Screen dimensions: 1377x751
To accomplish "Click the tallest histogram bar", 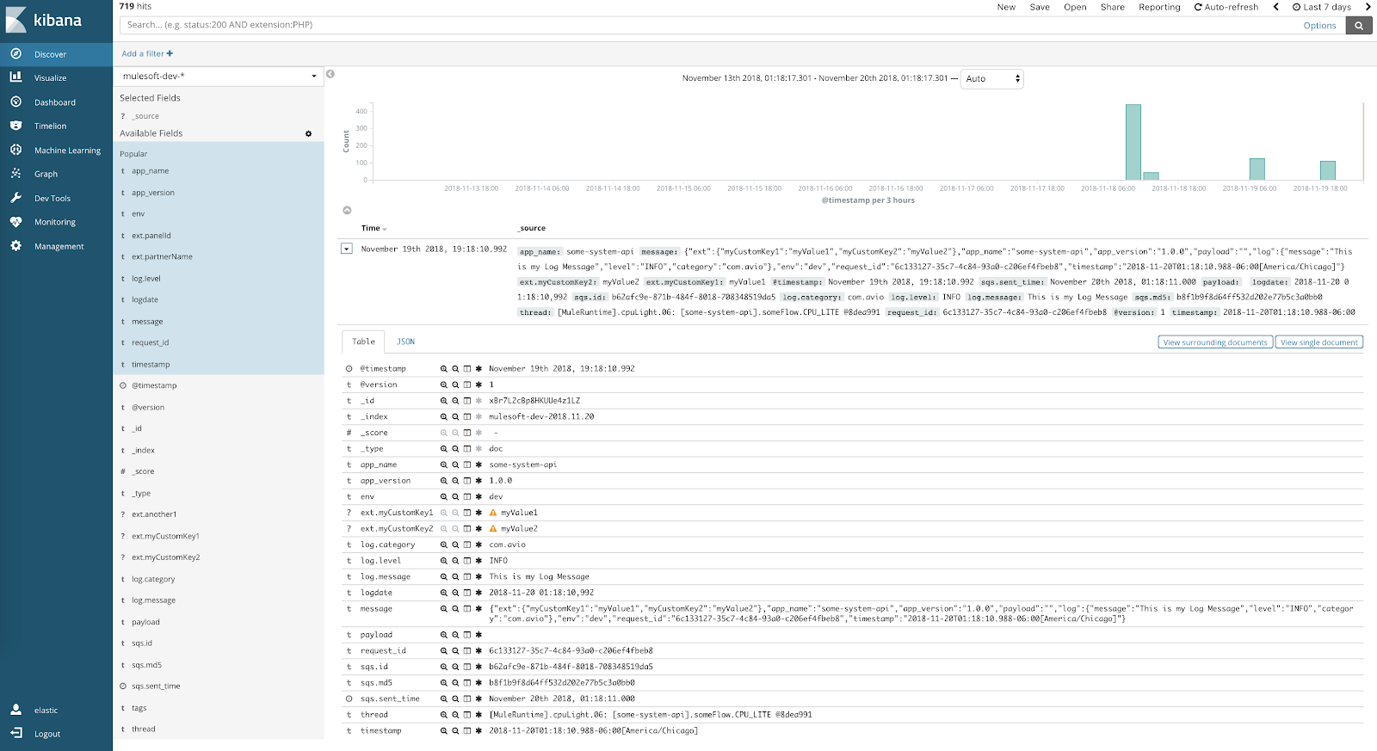I will [1133, 142].
